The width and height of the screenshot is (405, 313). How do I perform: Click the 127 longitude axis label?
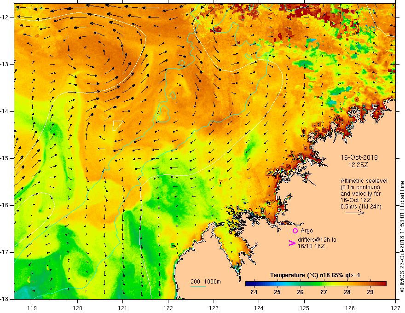pos(395,308)
